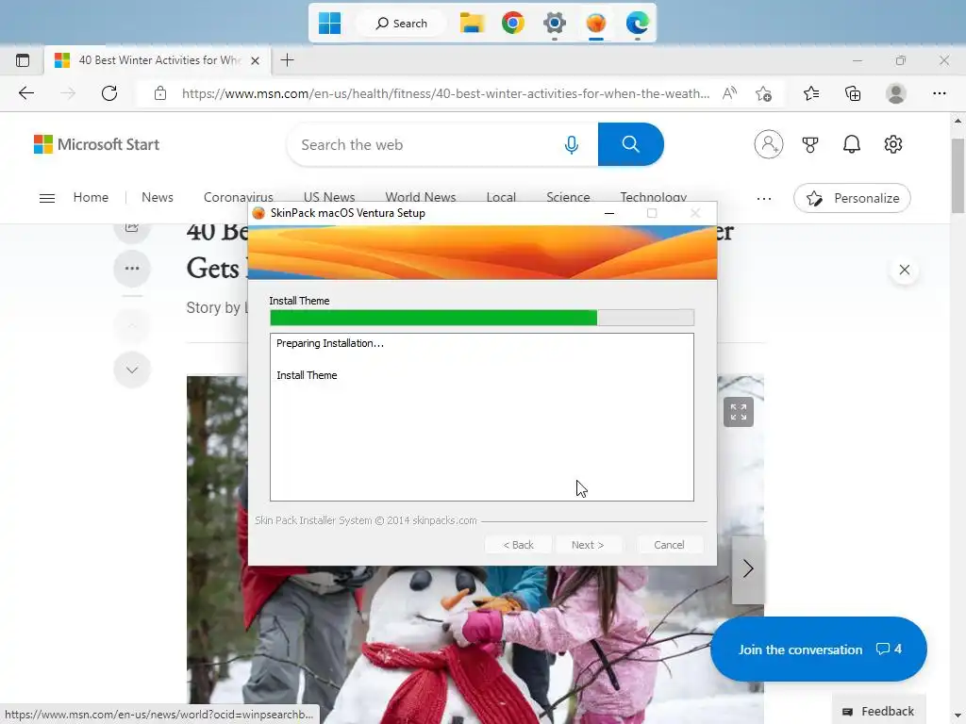
Task: Open taskbar Search box
Action: 402,24
